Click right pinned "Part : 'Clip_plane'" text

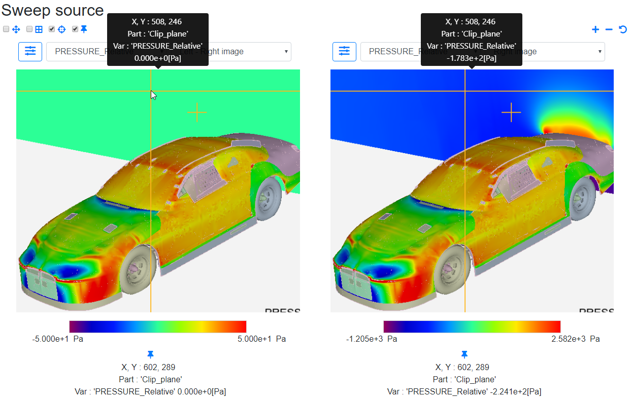(464, 379)
